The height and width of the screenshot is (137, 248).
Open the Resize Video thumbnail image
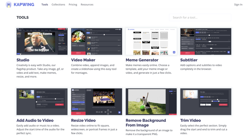click(96, 102)
